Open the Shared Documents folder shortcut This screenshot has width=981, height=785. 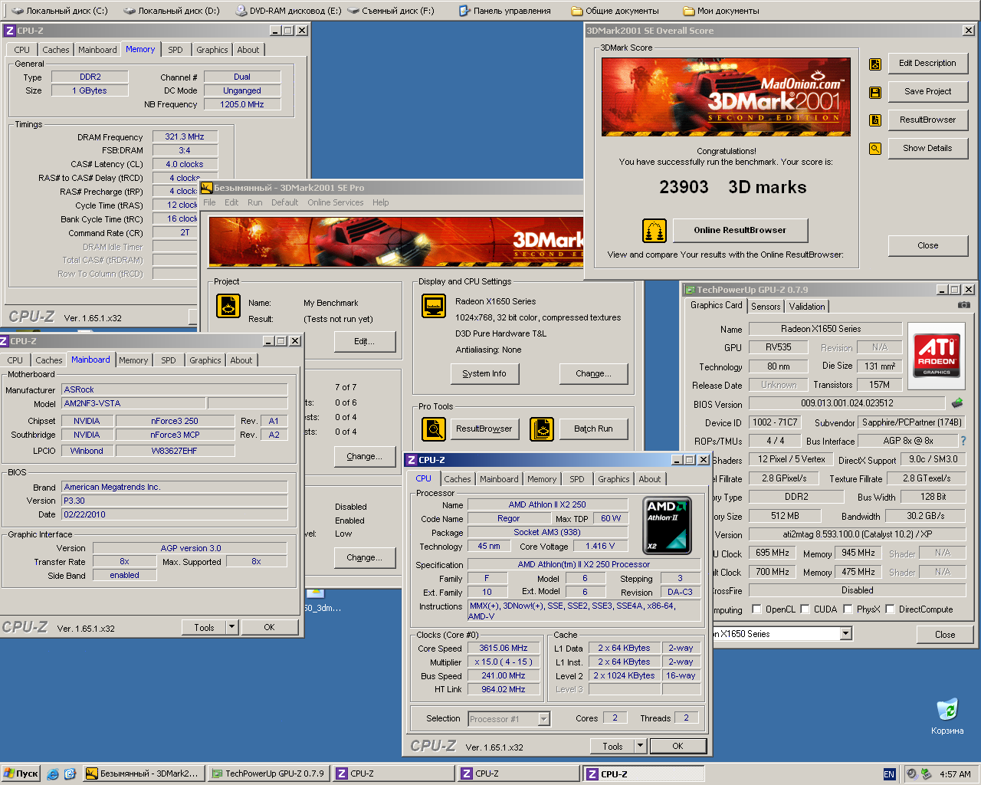[x=615, y=11]
